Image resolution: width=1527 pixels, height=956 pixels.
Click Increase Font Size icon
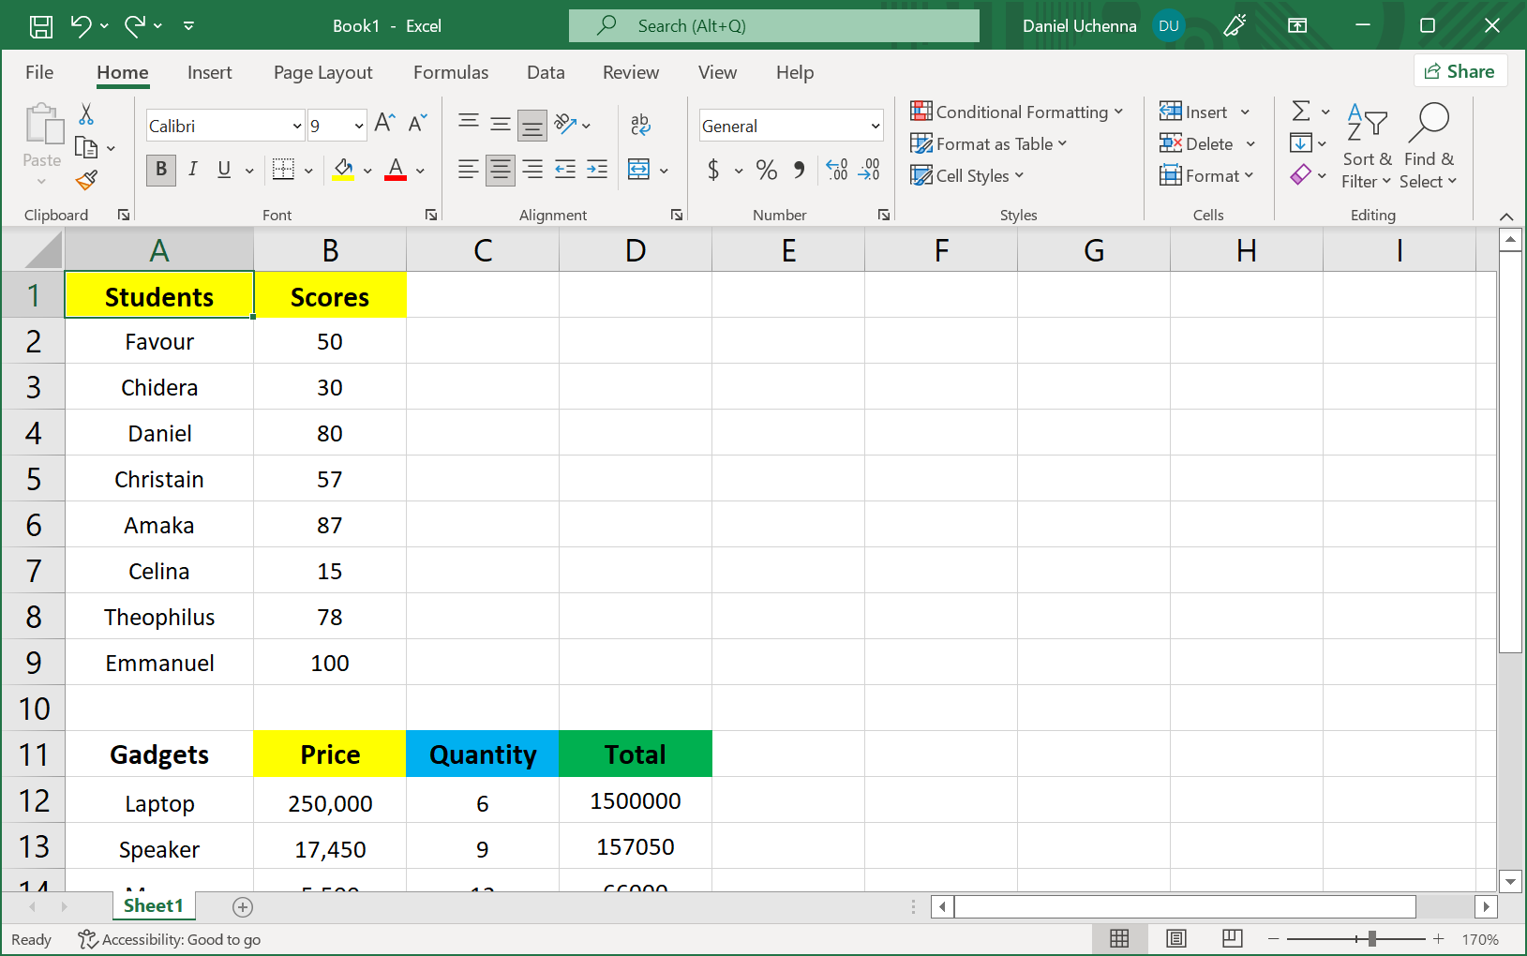click(x=384, y=123)
